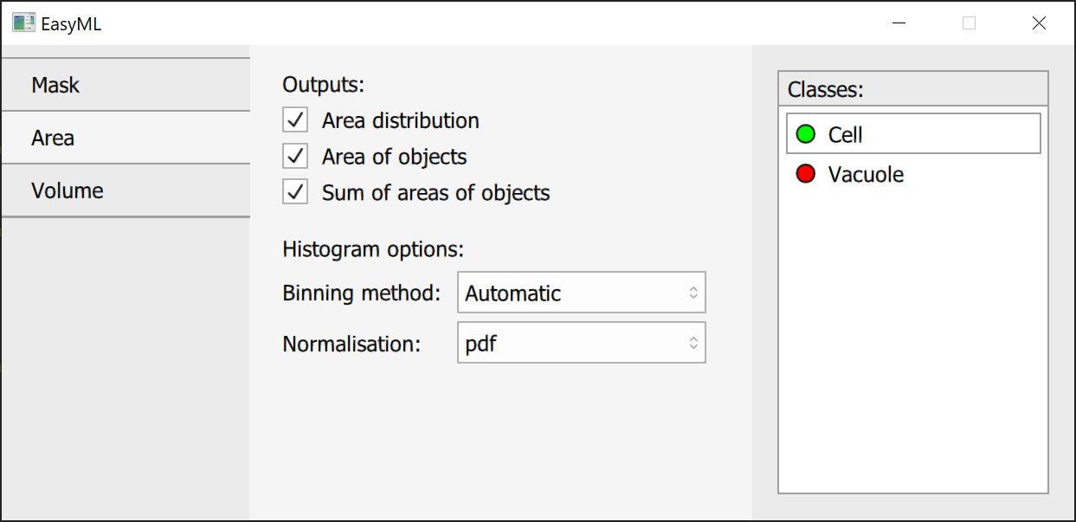Close the EasyML window
This screenshot has width=1076, height=522.
point(1039,23)
